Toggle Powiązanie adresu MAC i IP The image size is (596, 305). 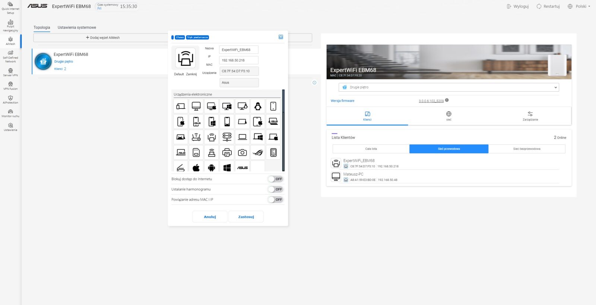click(x=276, y=199)
